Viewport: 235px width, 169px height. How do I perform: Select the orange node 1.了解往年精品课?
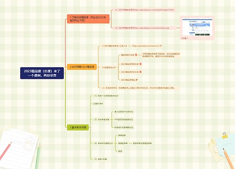[x=88, y=19]
